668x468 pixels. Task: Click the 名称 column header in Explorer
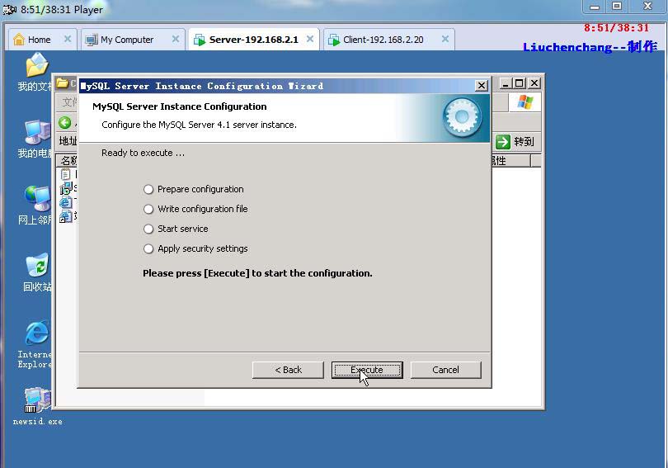click(68, 161)
